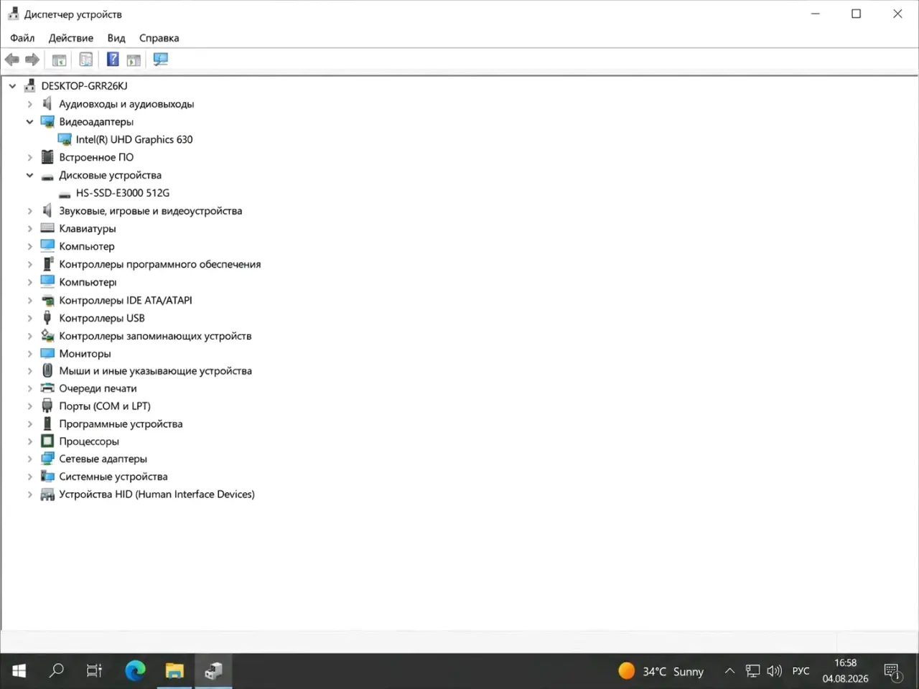
Task: Click the Встроенное ПО chip icon
Action: point(47,157)
